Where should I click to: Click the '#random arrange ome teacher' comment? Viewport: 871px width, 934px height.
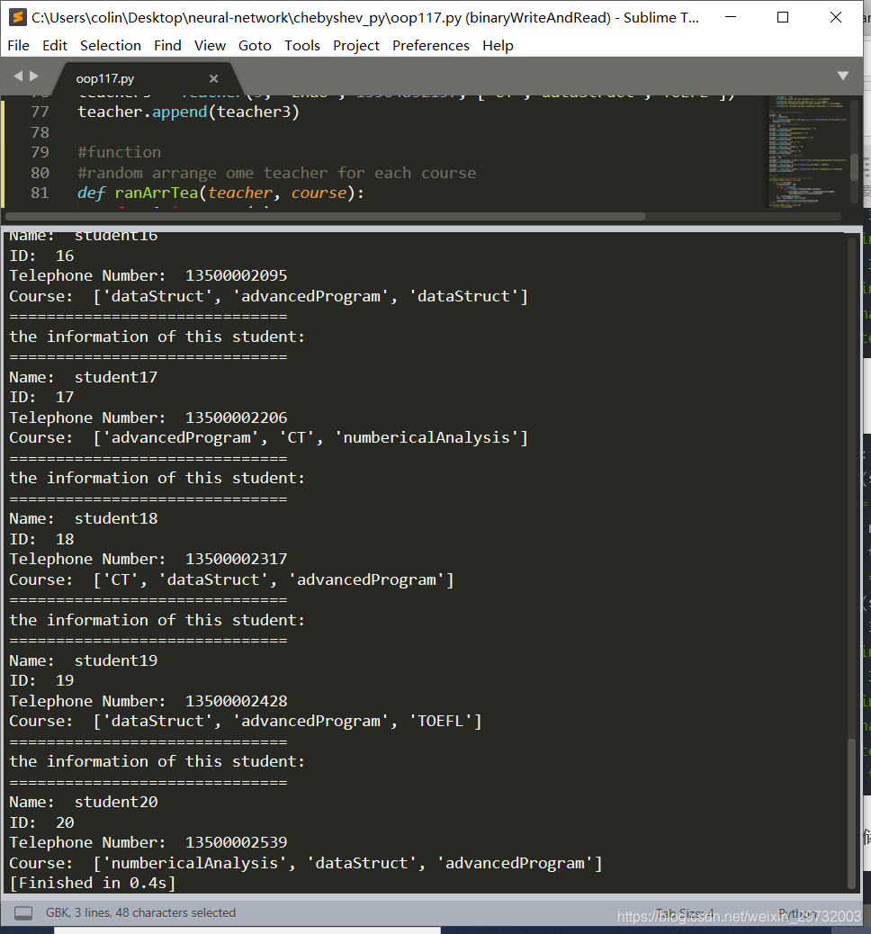[x=276, y=173]
